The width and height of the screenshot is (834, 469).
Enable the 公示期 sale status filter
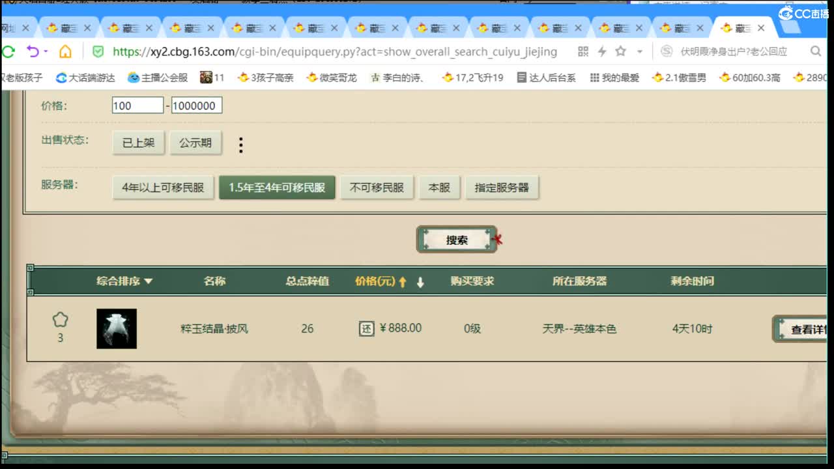(195, 143)
